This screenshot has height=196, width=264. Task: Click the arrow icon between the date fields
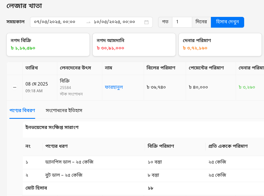pos(88,23)
